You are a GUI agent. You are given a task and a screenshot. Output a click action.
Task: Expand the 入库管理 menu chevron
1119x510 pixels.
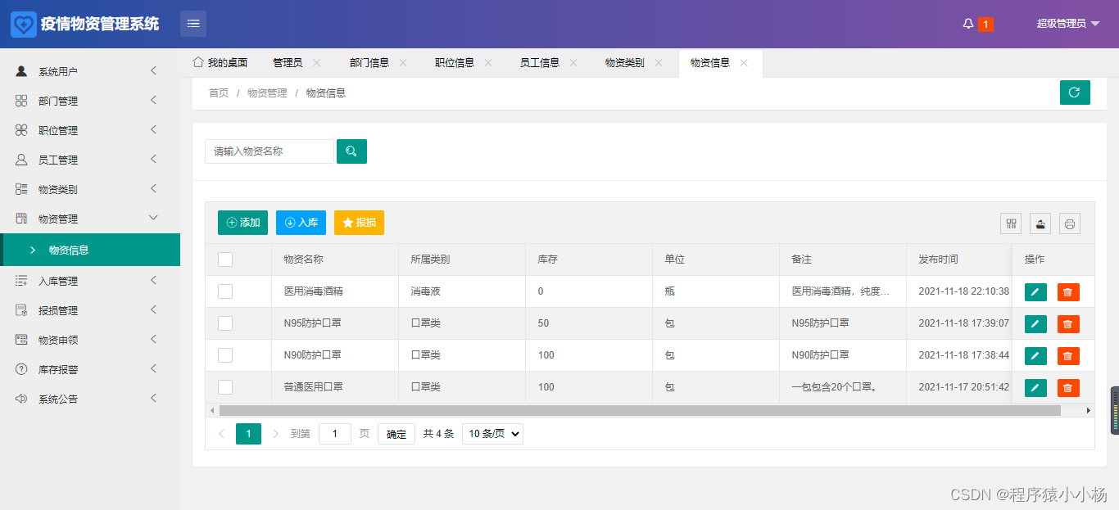pos(153,281)
